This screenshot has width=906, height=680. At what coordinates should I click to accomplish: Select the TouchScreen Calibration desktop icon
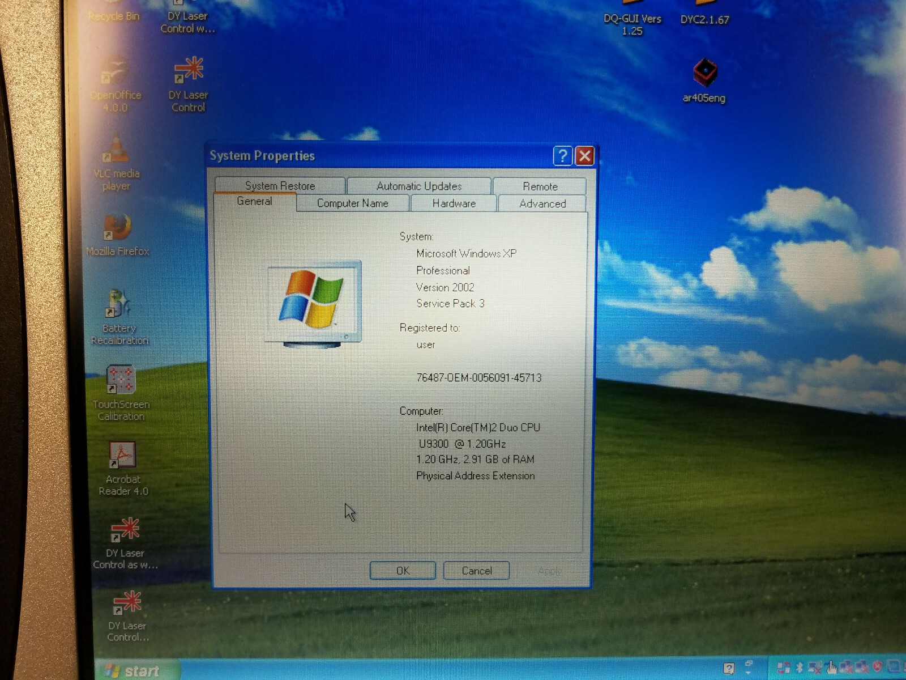pyautogui.click(x=121, y=393)
